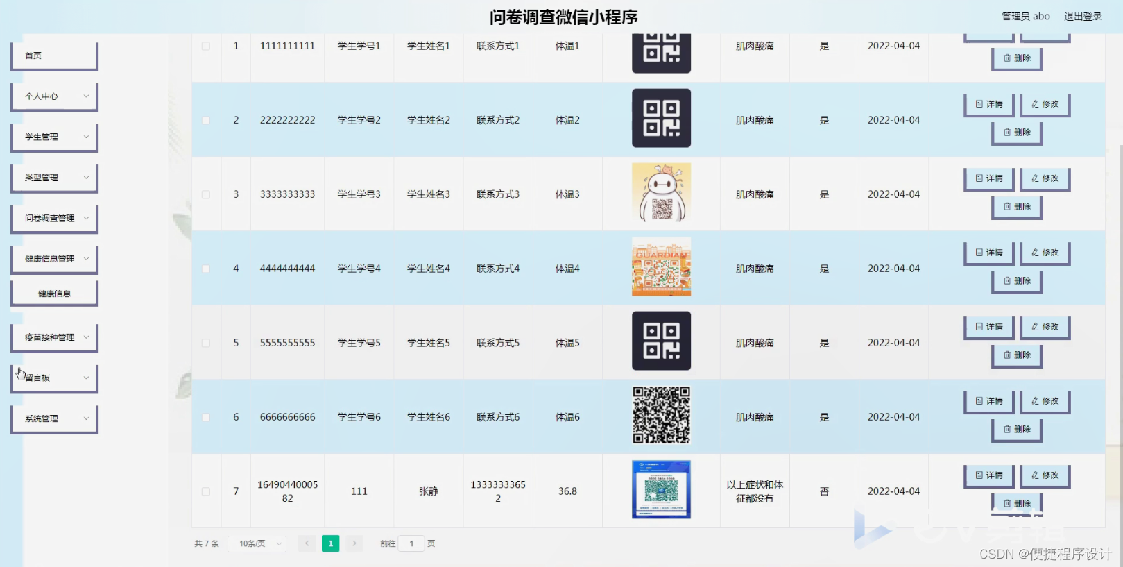This screenshot has width=1123, height=567.
Task: Check the box for row 4444444444
Action: coord(206,269)
